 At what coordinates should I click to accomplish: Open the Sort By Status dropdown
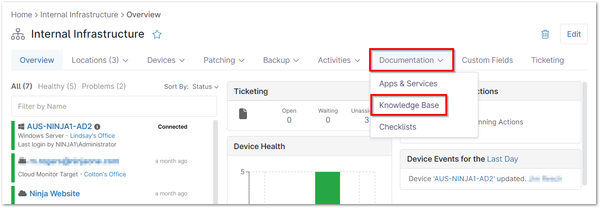point(204,87)
